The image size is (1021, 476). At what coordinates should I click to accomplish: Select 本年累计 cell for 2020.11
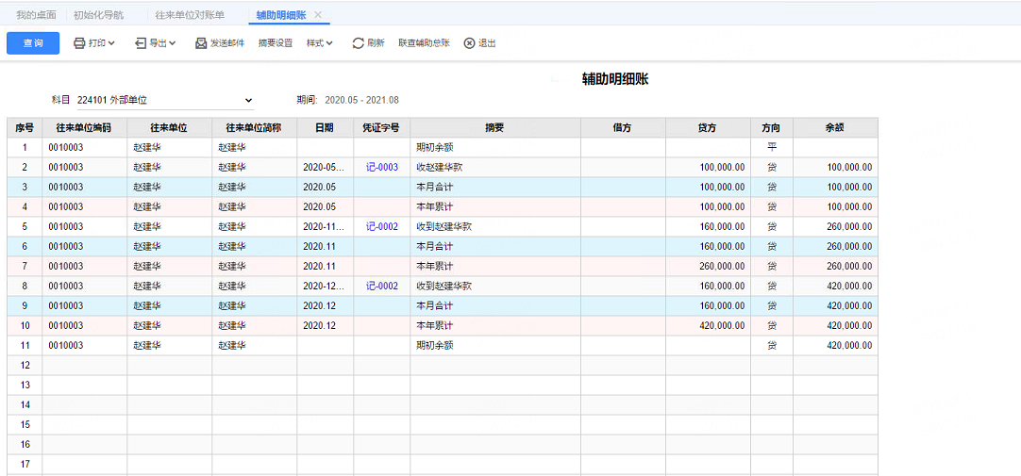pos(494,266)
